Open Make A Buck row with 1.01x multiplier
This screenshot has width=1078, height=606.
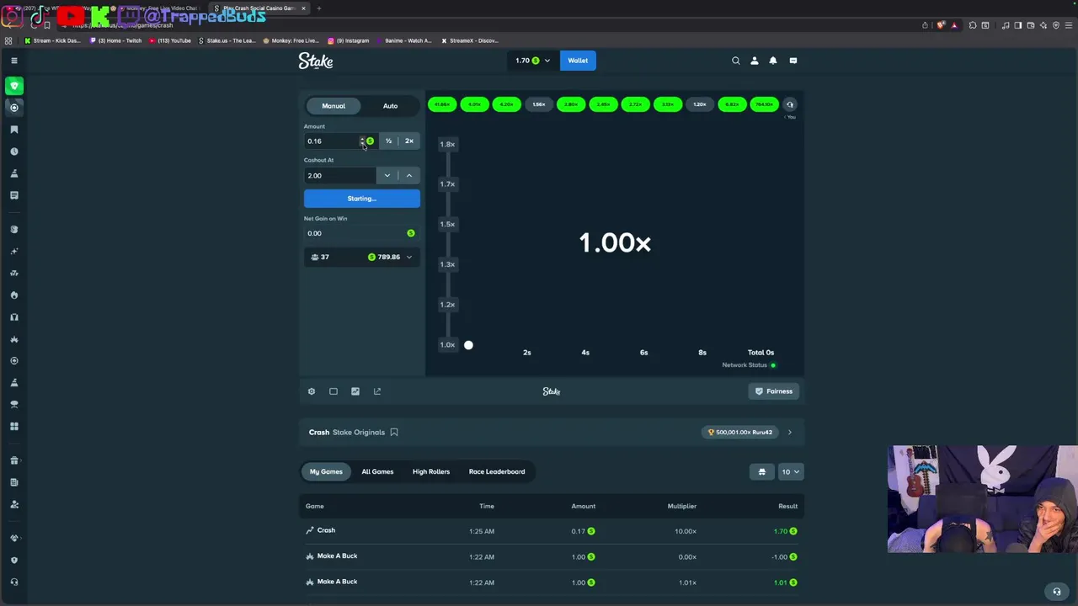(x=552, y=582)
